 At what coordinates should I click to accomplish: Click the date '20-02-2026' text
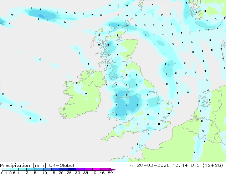(153, 165)
